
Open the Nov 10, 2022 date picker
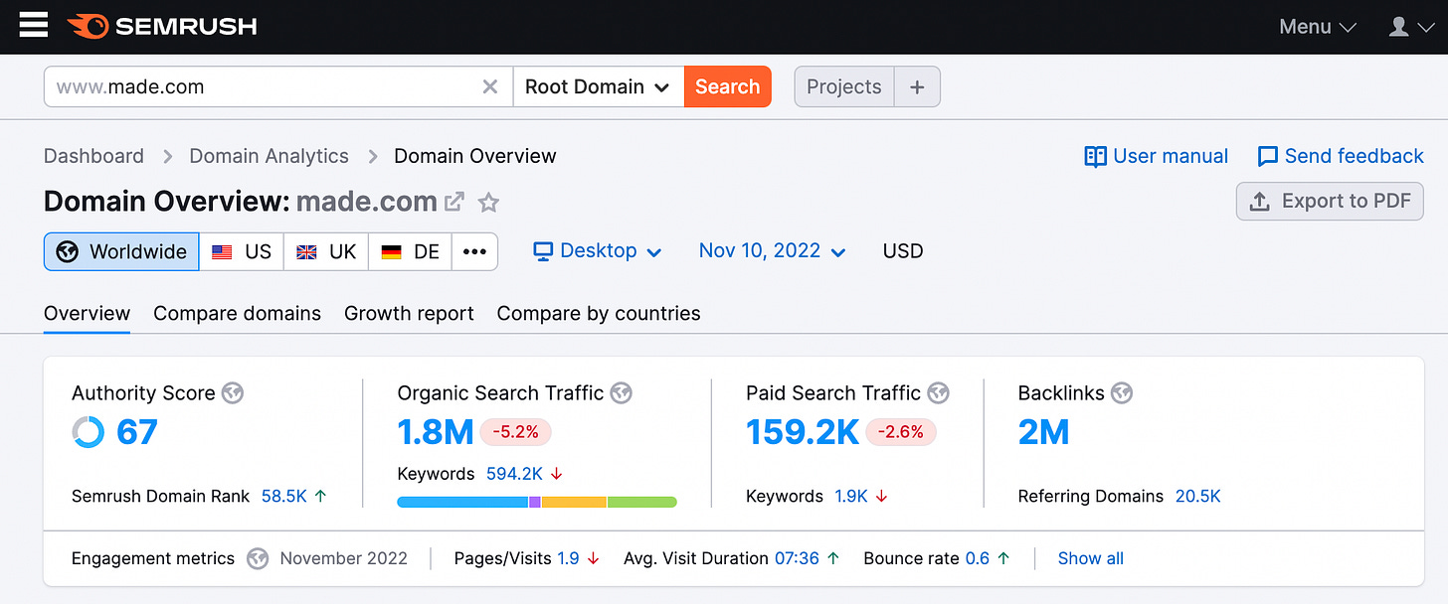point(773,251)
